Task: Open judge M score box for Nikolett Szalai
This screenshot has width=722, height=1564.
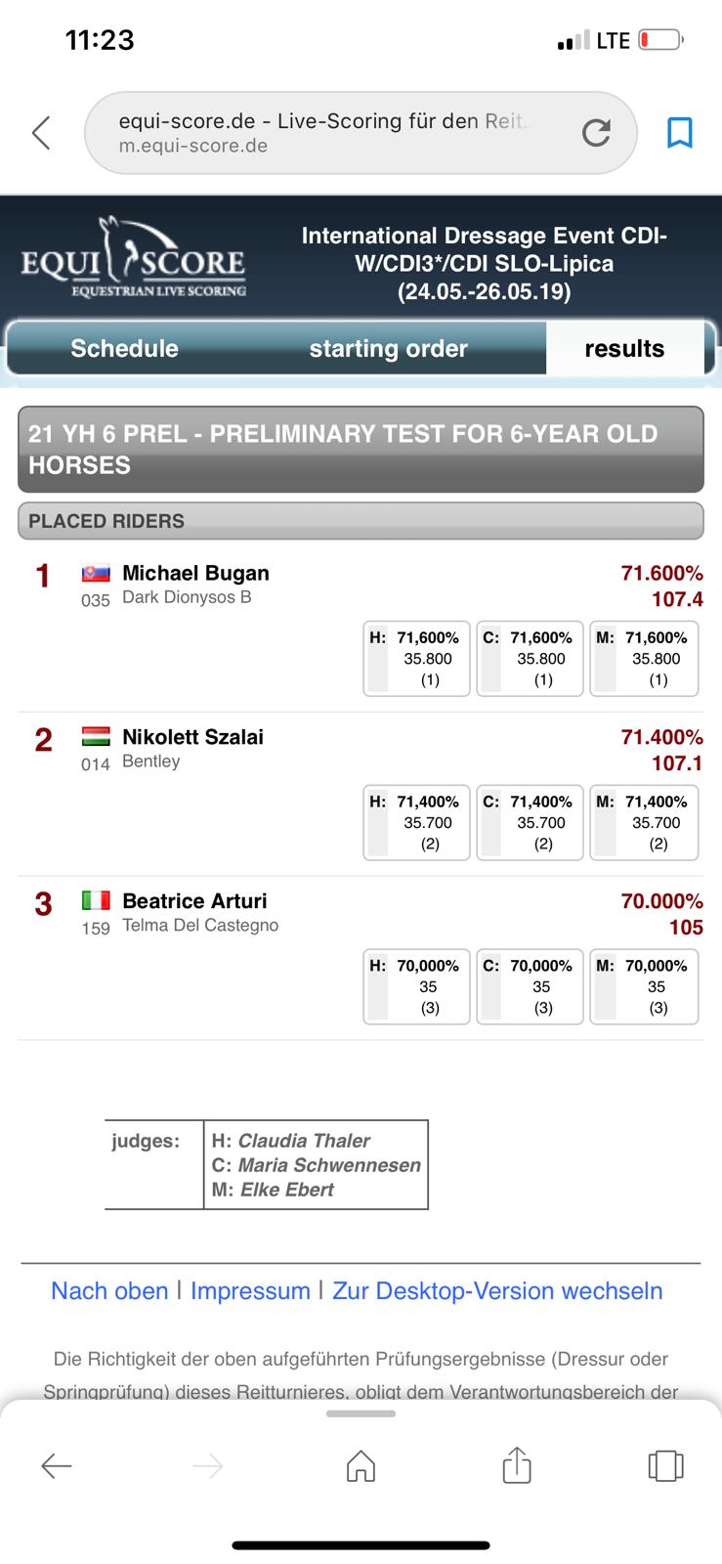Action: coord(644,823)
